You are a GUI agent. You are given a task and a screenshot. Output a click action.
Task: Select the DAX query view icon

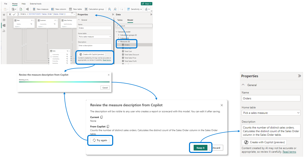[4, 30]
